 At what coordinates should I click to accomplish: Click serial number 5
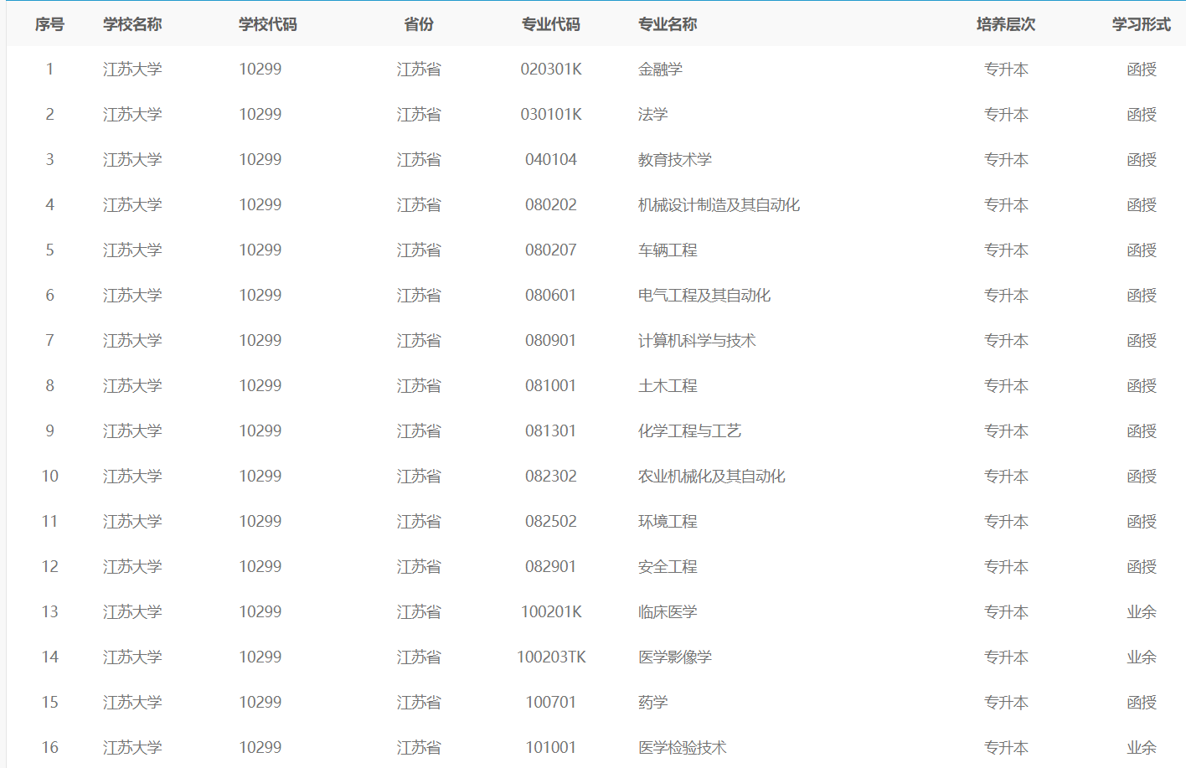[49, 250]
